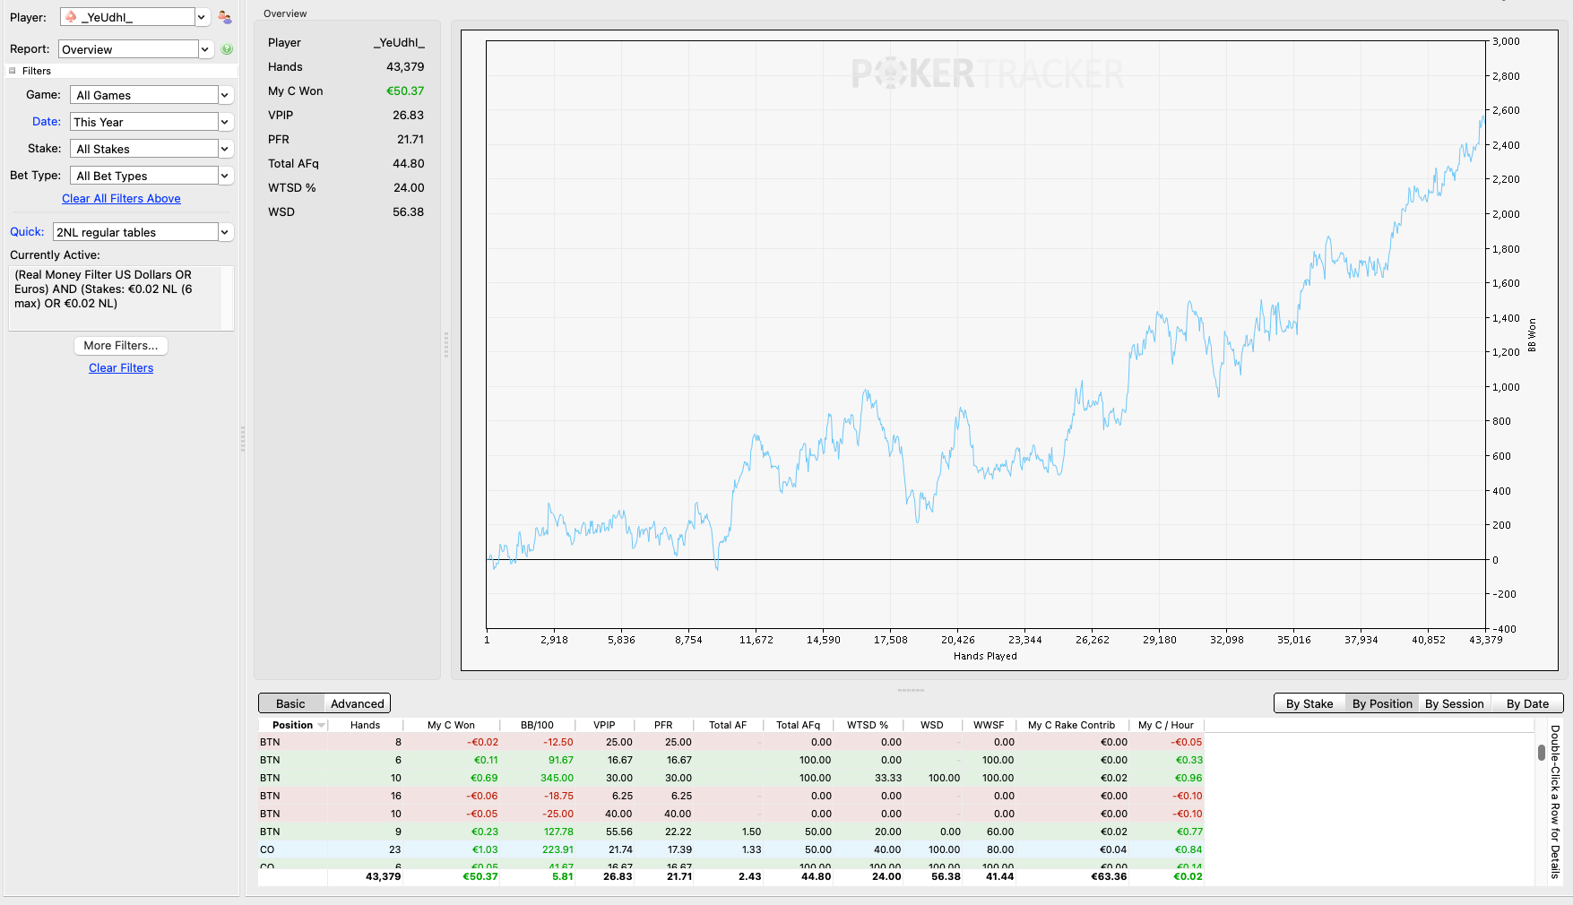Open the More Filters dialog

[121, 346]
